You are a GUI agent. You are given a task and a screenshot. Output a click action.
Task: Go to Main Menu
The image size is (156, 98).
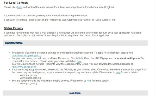[75, 93]
